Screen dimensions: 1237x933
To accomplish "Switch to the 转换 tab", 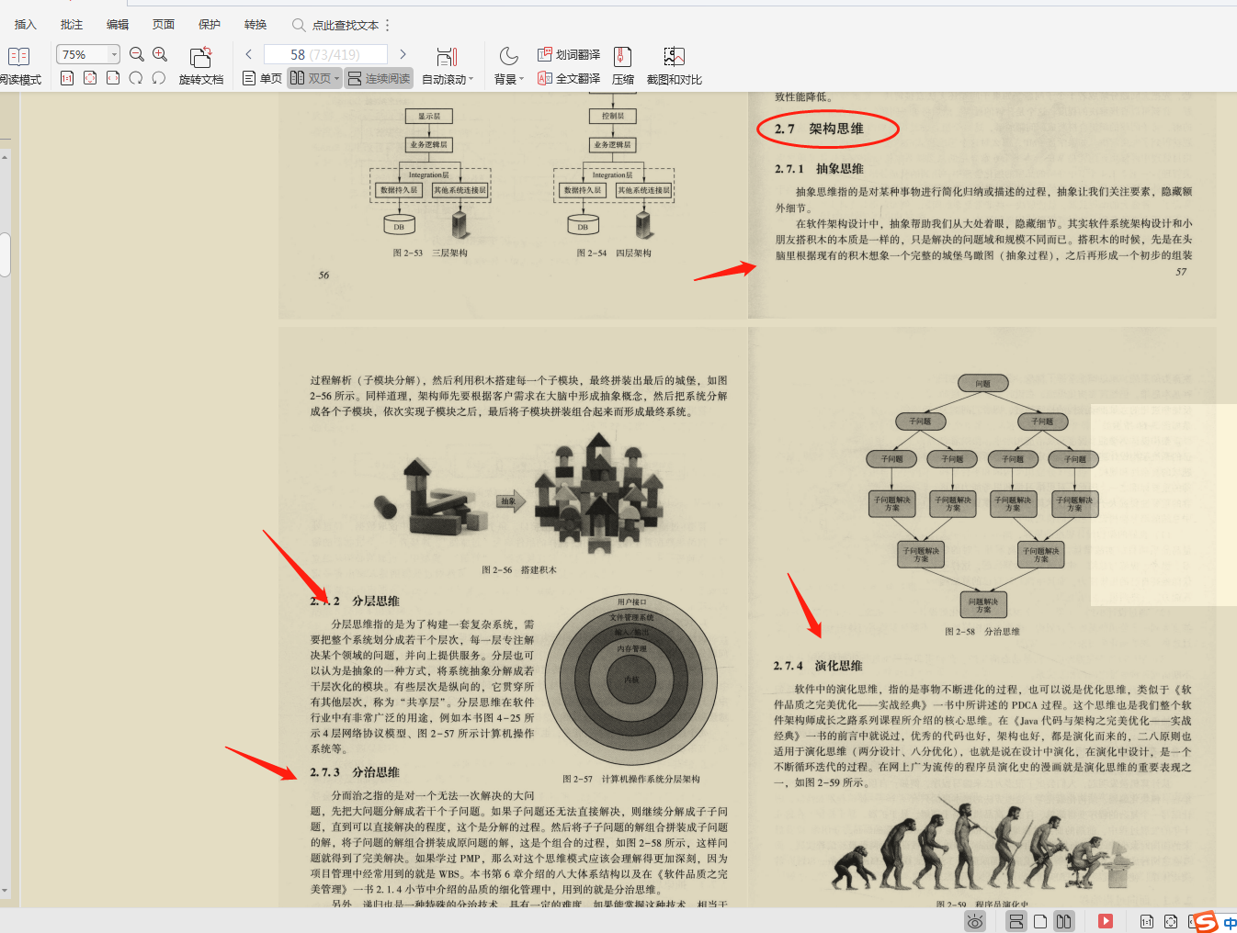I will (x=255, y=25).
